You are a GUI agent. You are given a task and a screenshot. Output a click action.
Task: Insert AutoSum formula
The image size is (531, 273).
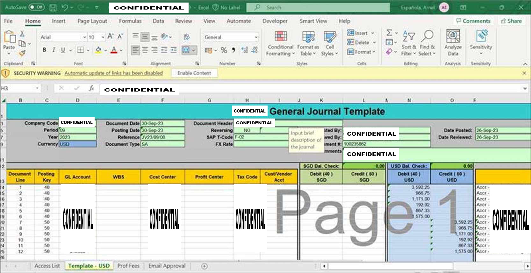coord(389,33)
